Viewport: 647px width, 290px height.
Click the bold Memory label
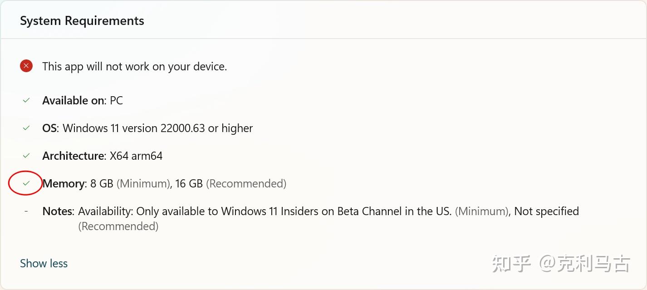pyautogui.click(x=64, y=183)
